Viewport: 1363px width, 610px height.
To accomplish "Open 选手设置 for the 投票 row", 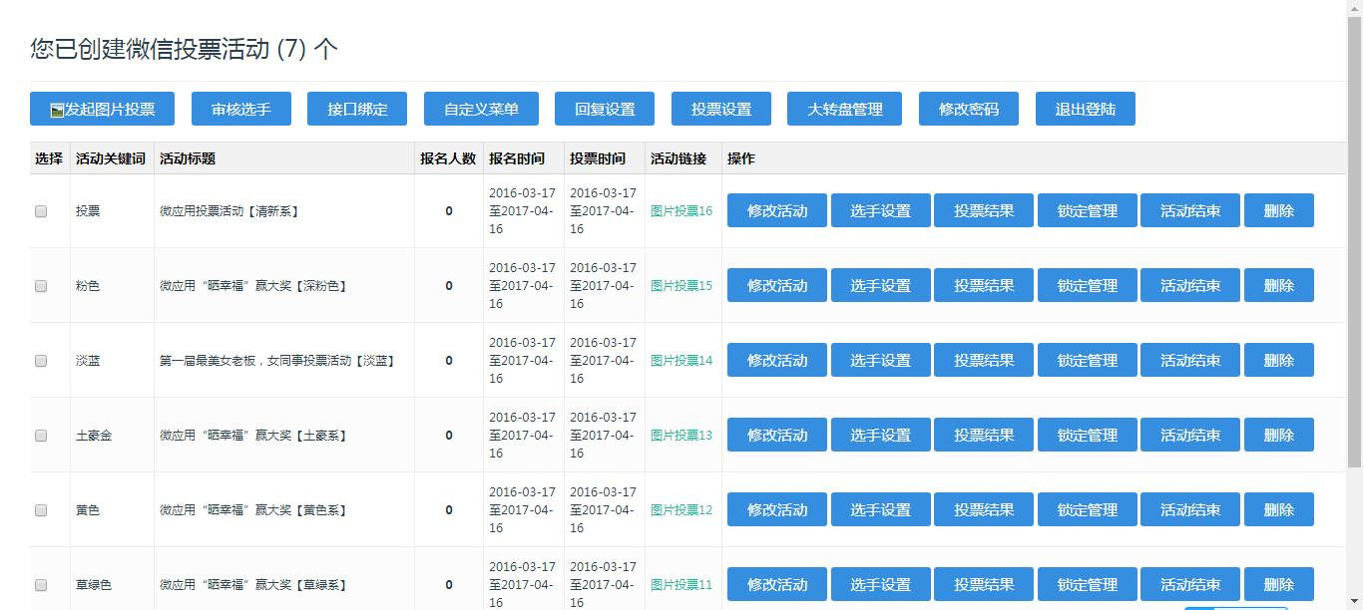I will click(881, 210).
